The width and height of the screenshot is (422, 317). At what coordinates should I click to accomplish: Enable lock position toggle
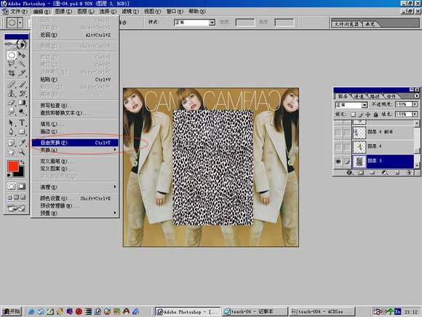(x=368, y=114)
